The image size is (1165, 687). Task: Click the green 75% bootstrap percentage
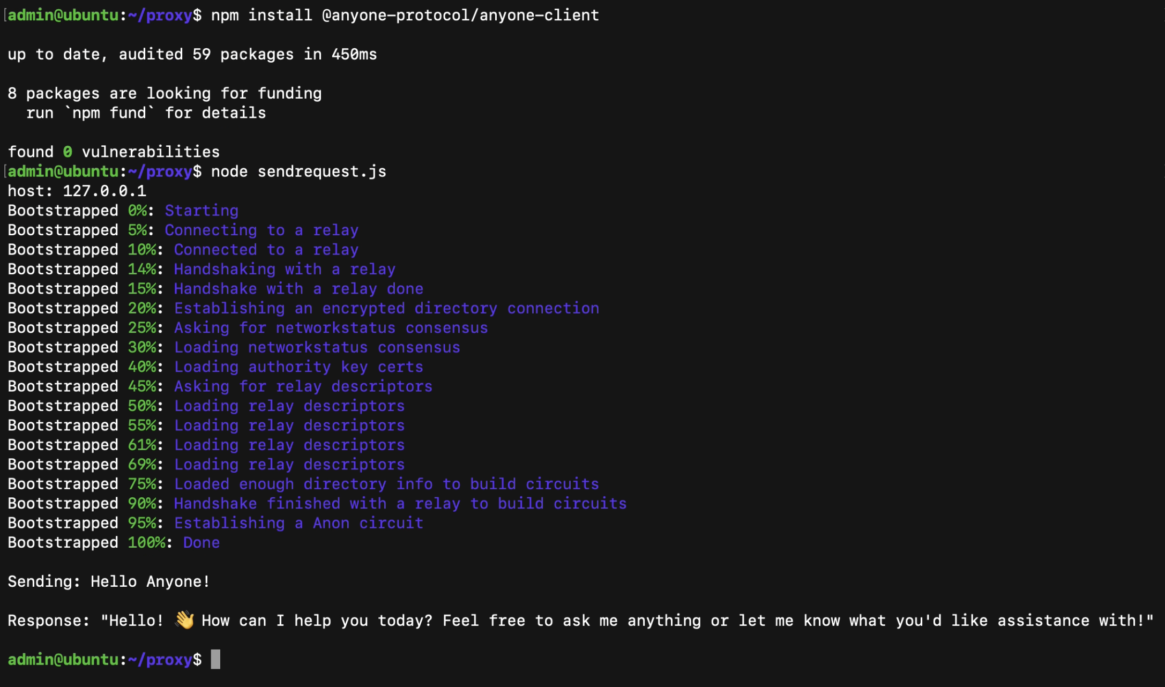pyautogui.click(x=142, y=484)
